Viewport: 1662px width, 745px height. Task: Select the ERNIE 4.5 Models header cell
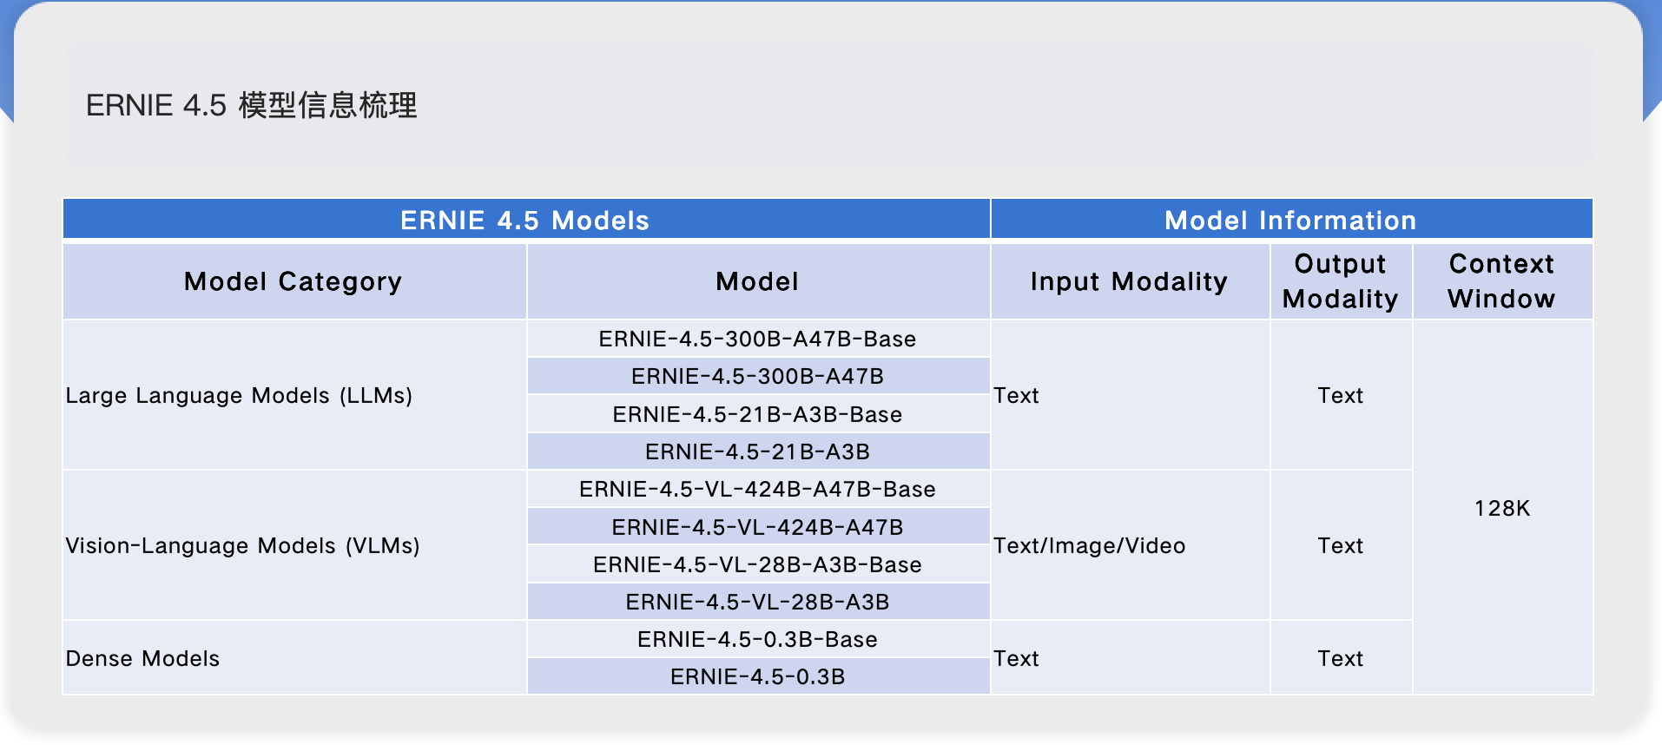(526, 220)
